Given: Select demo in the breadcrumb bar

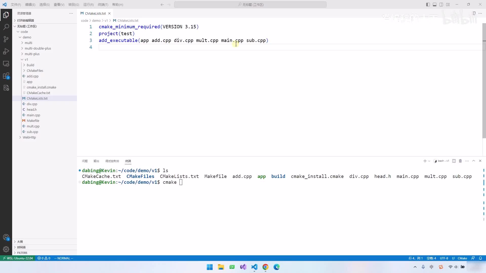Looking at the screenshot, I should click(x=96, y=20).
